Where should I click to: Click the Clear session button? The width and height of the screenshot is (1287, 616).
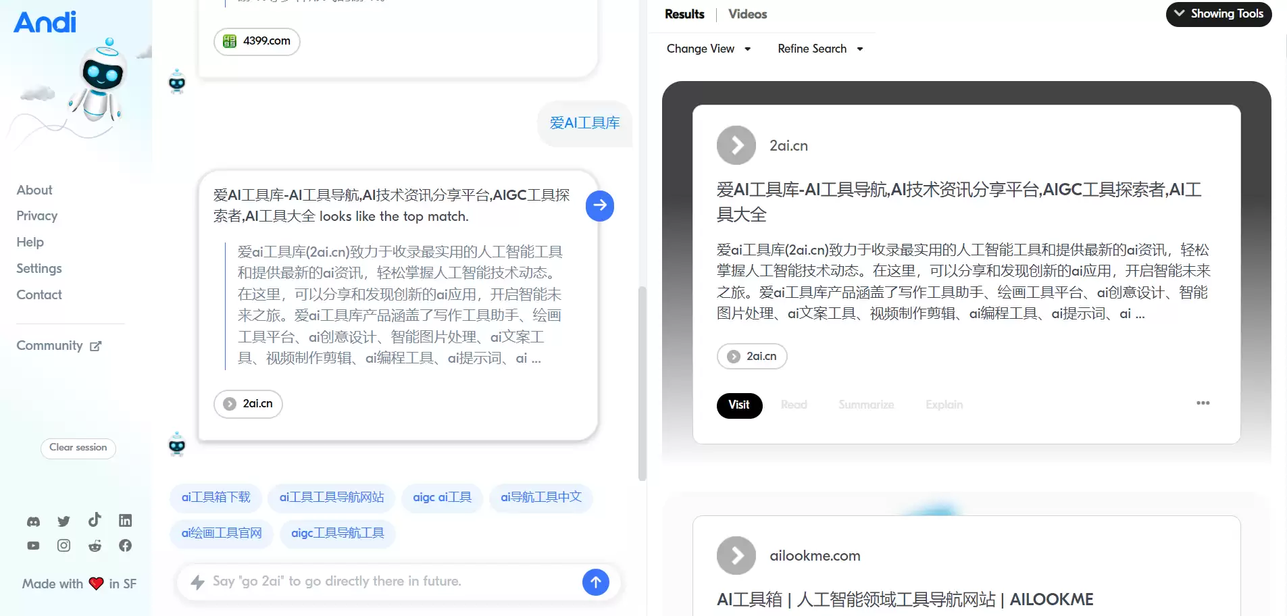coord(78,448)
